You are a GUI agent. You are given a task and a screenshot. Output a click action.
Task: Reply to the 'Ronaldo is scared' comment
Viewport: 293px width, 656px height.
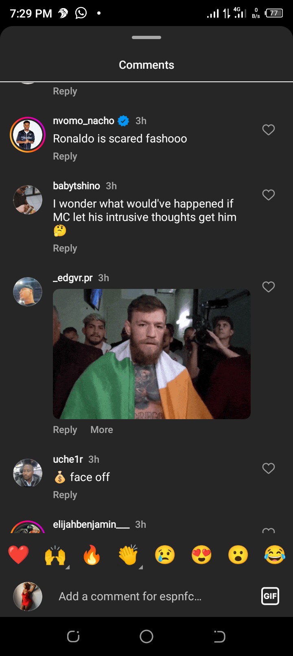coord(65,156)
